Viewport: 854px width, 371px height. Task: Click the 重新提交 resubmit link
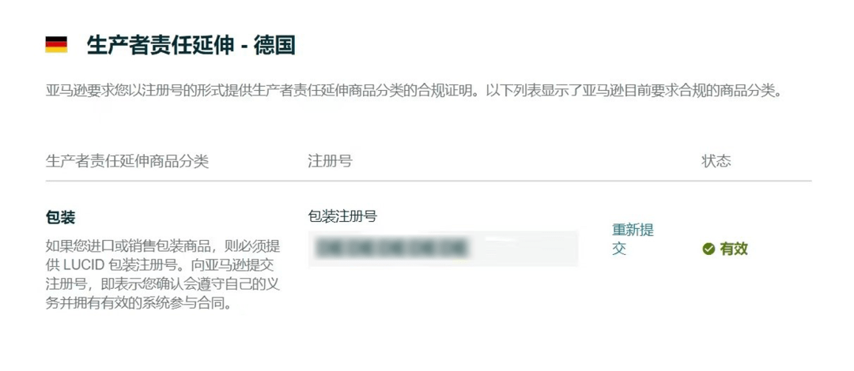point(633,239)
